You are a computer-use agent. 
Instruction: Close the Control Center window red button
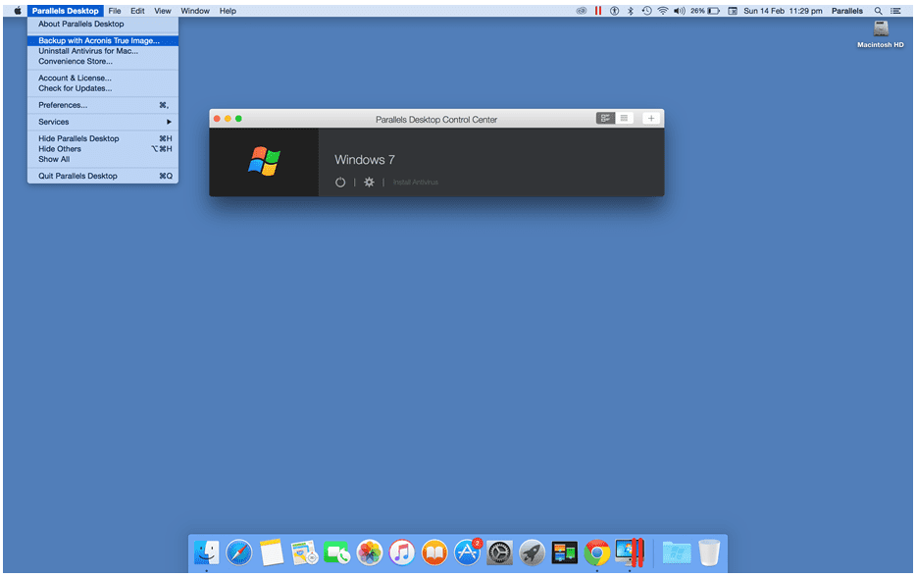[217, 119]
